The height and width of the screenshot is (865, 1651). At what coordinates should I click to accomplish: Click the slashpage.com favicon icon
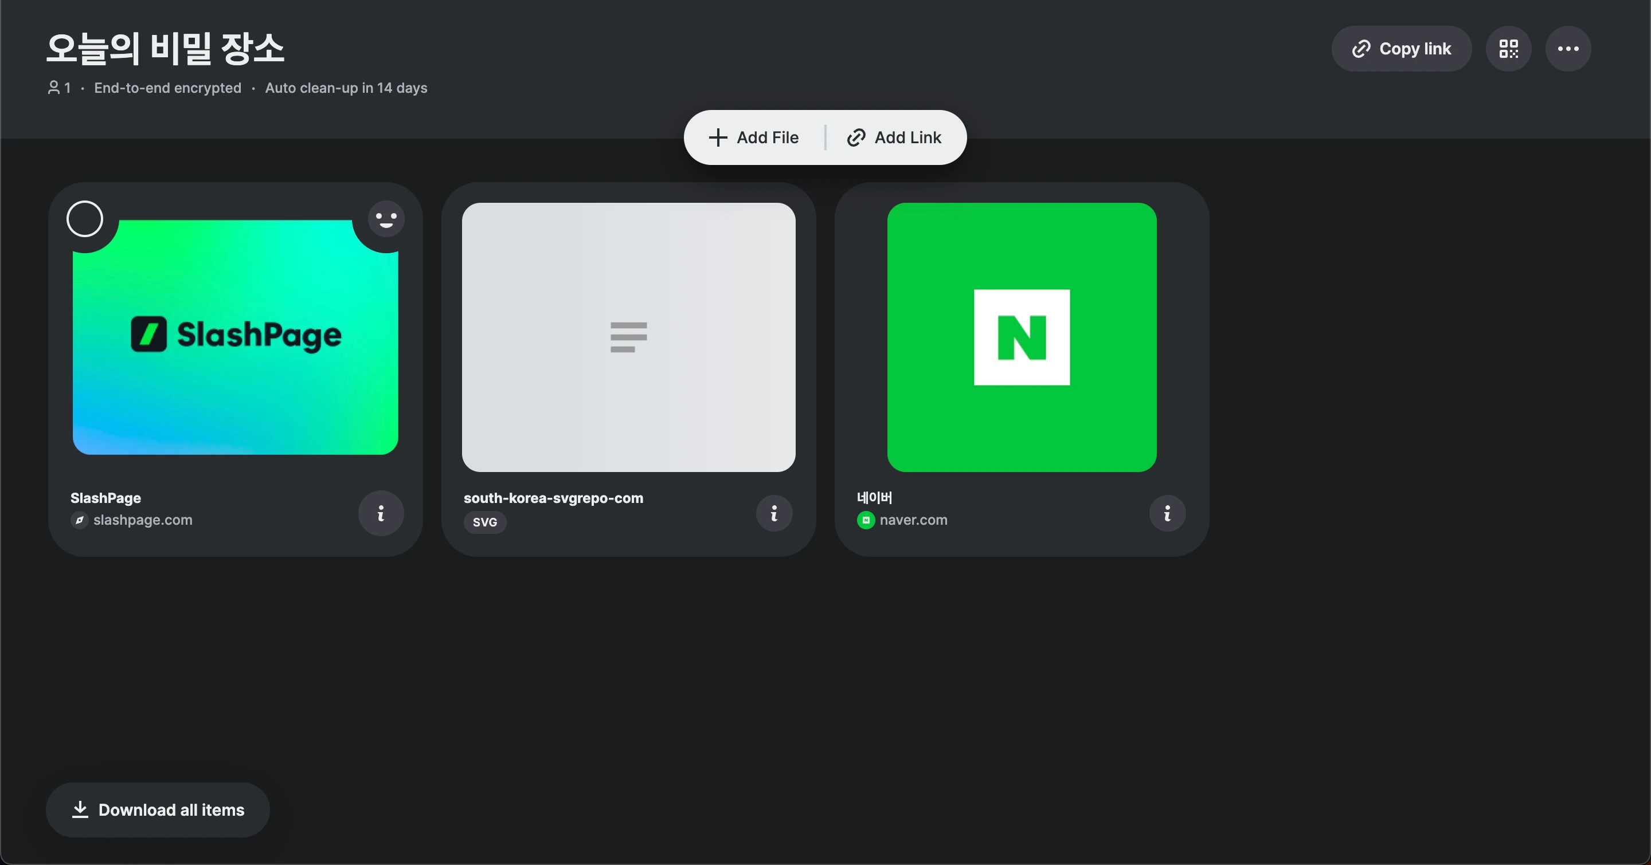click(x=80, y=521)
